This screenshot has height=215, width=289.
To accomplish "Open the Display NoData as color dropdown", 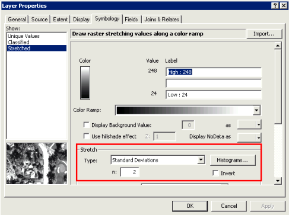I will coord(249,137).
